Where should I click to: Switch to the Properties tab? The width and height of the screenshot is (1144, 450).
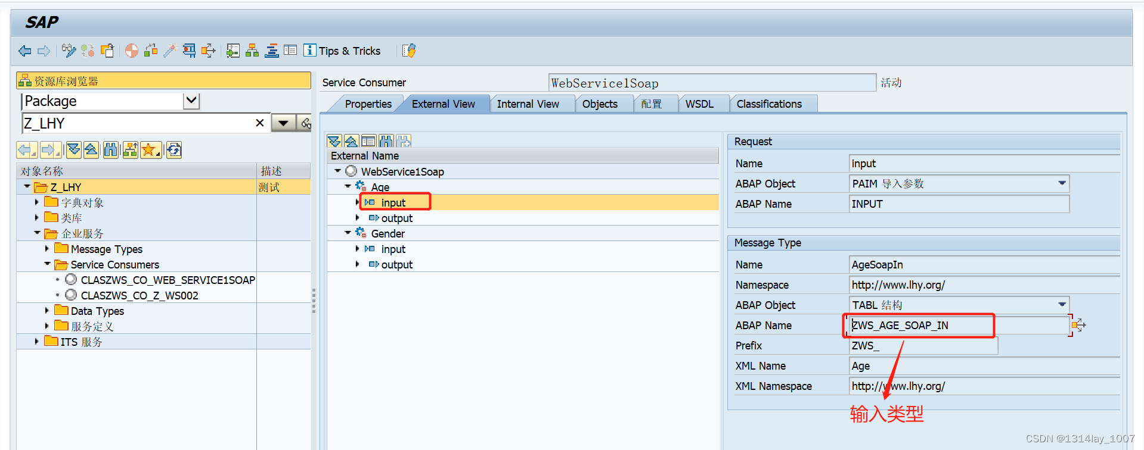(x=368, y=104)
